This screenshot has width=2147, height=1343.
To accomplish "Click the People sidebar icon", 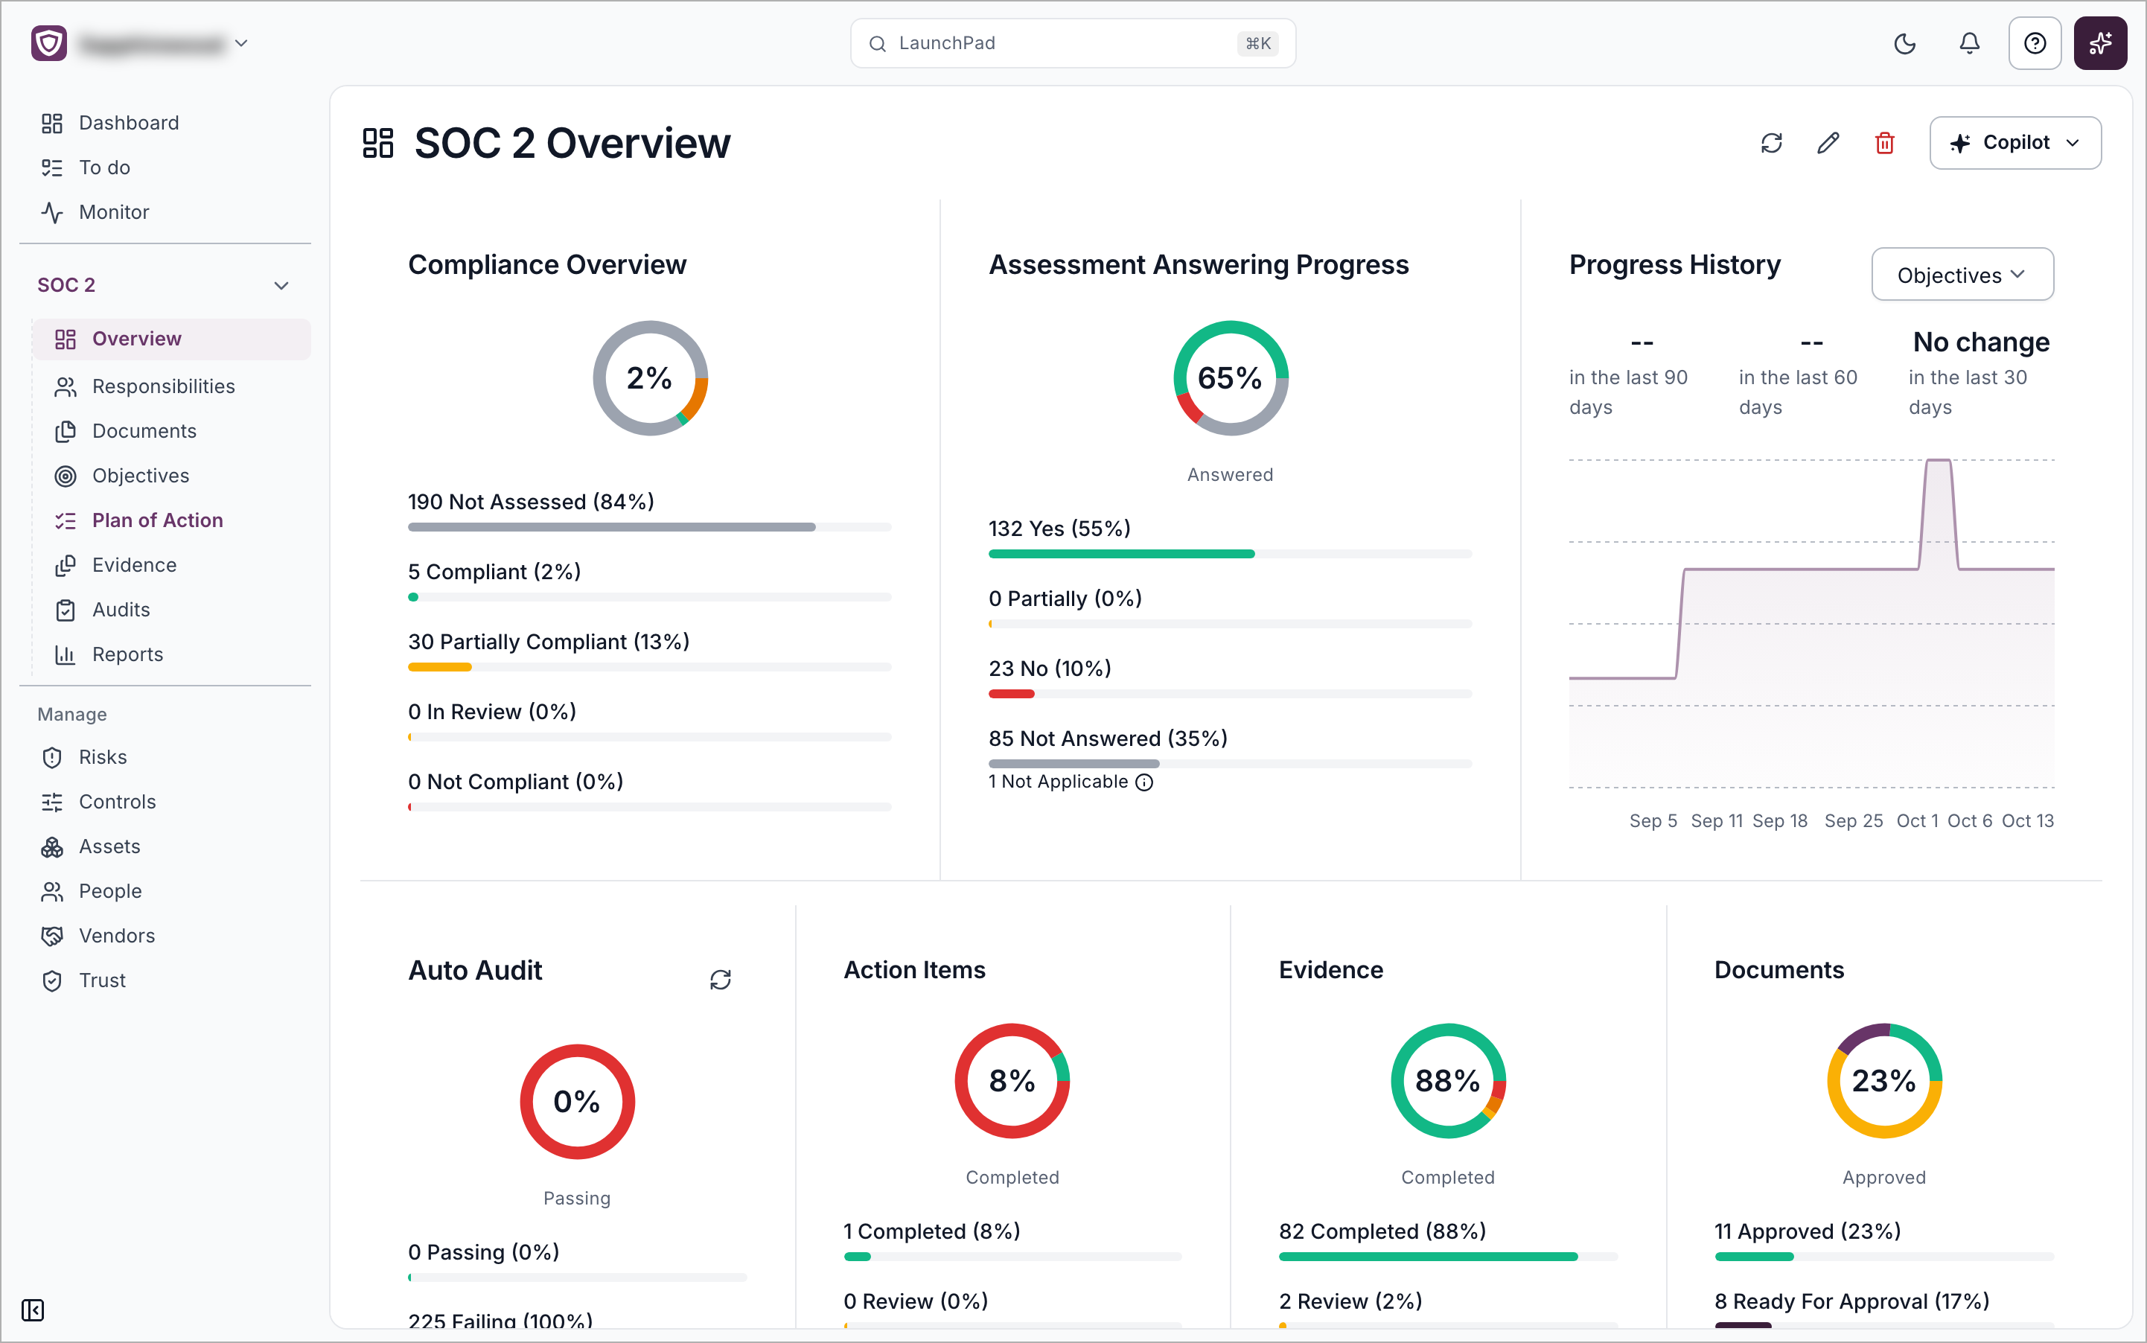I will (51, 891).
